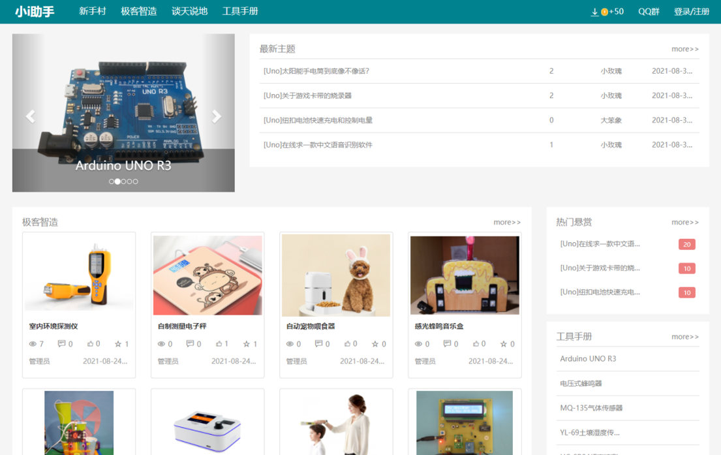
Task: Click the red 20 bounty badge
Action: (x=686, y=244)
